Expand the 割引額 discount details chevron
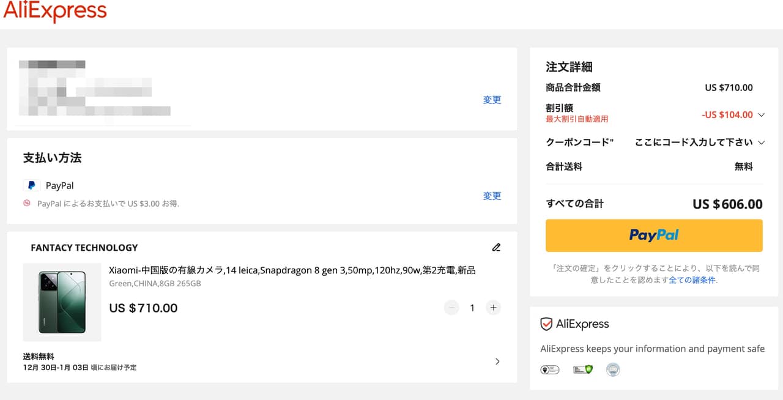This screenshot has width=783, height=400. pos(761,115)
